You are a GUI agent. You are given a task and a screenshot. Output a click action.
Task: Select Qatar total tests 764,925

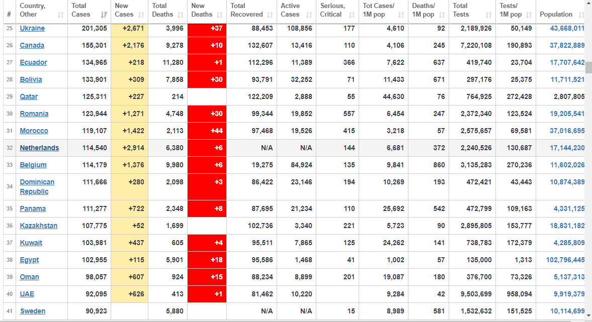tap(479, 96)
